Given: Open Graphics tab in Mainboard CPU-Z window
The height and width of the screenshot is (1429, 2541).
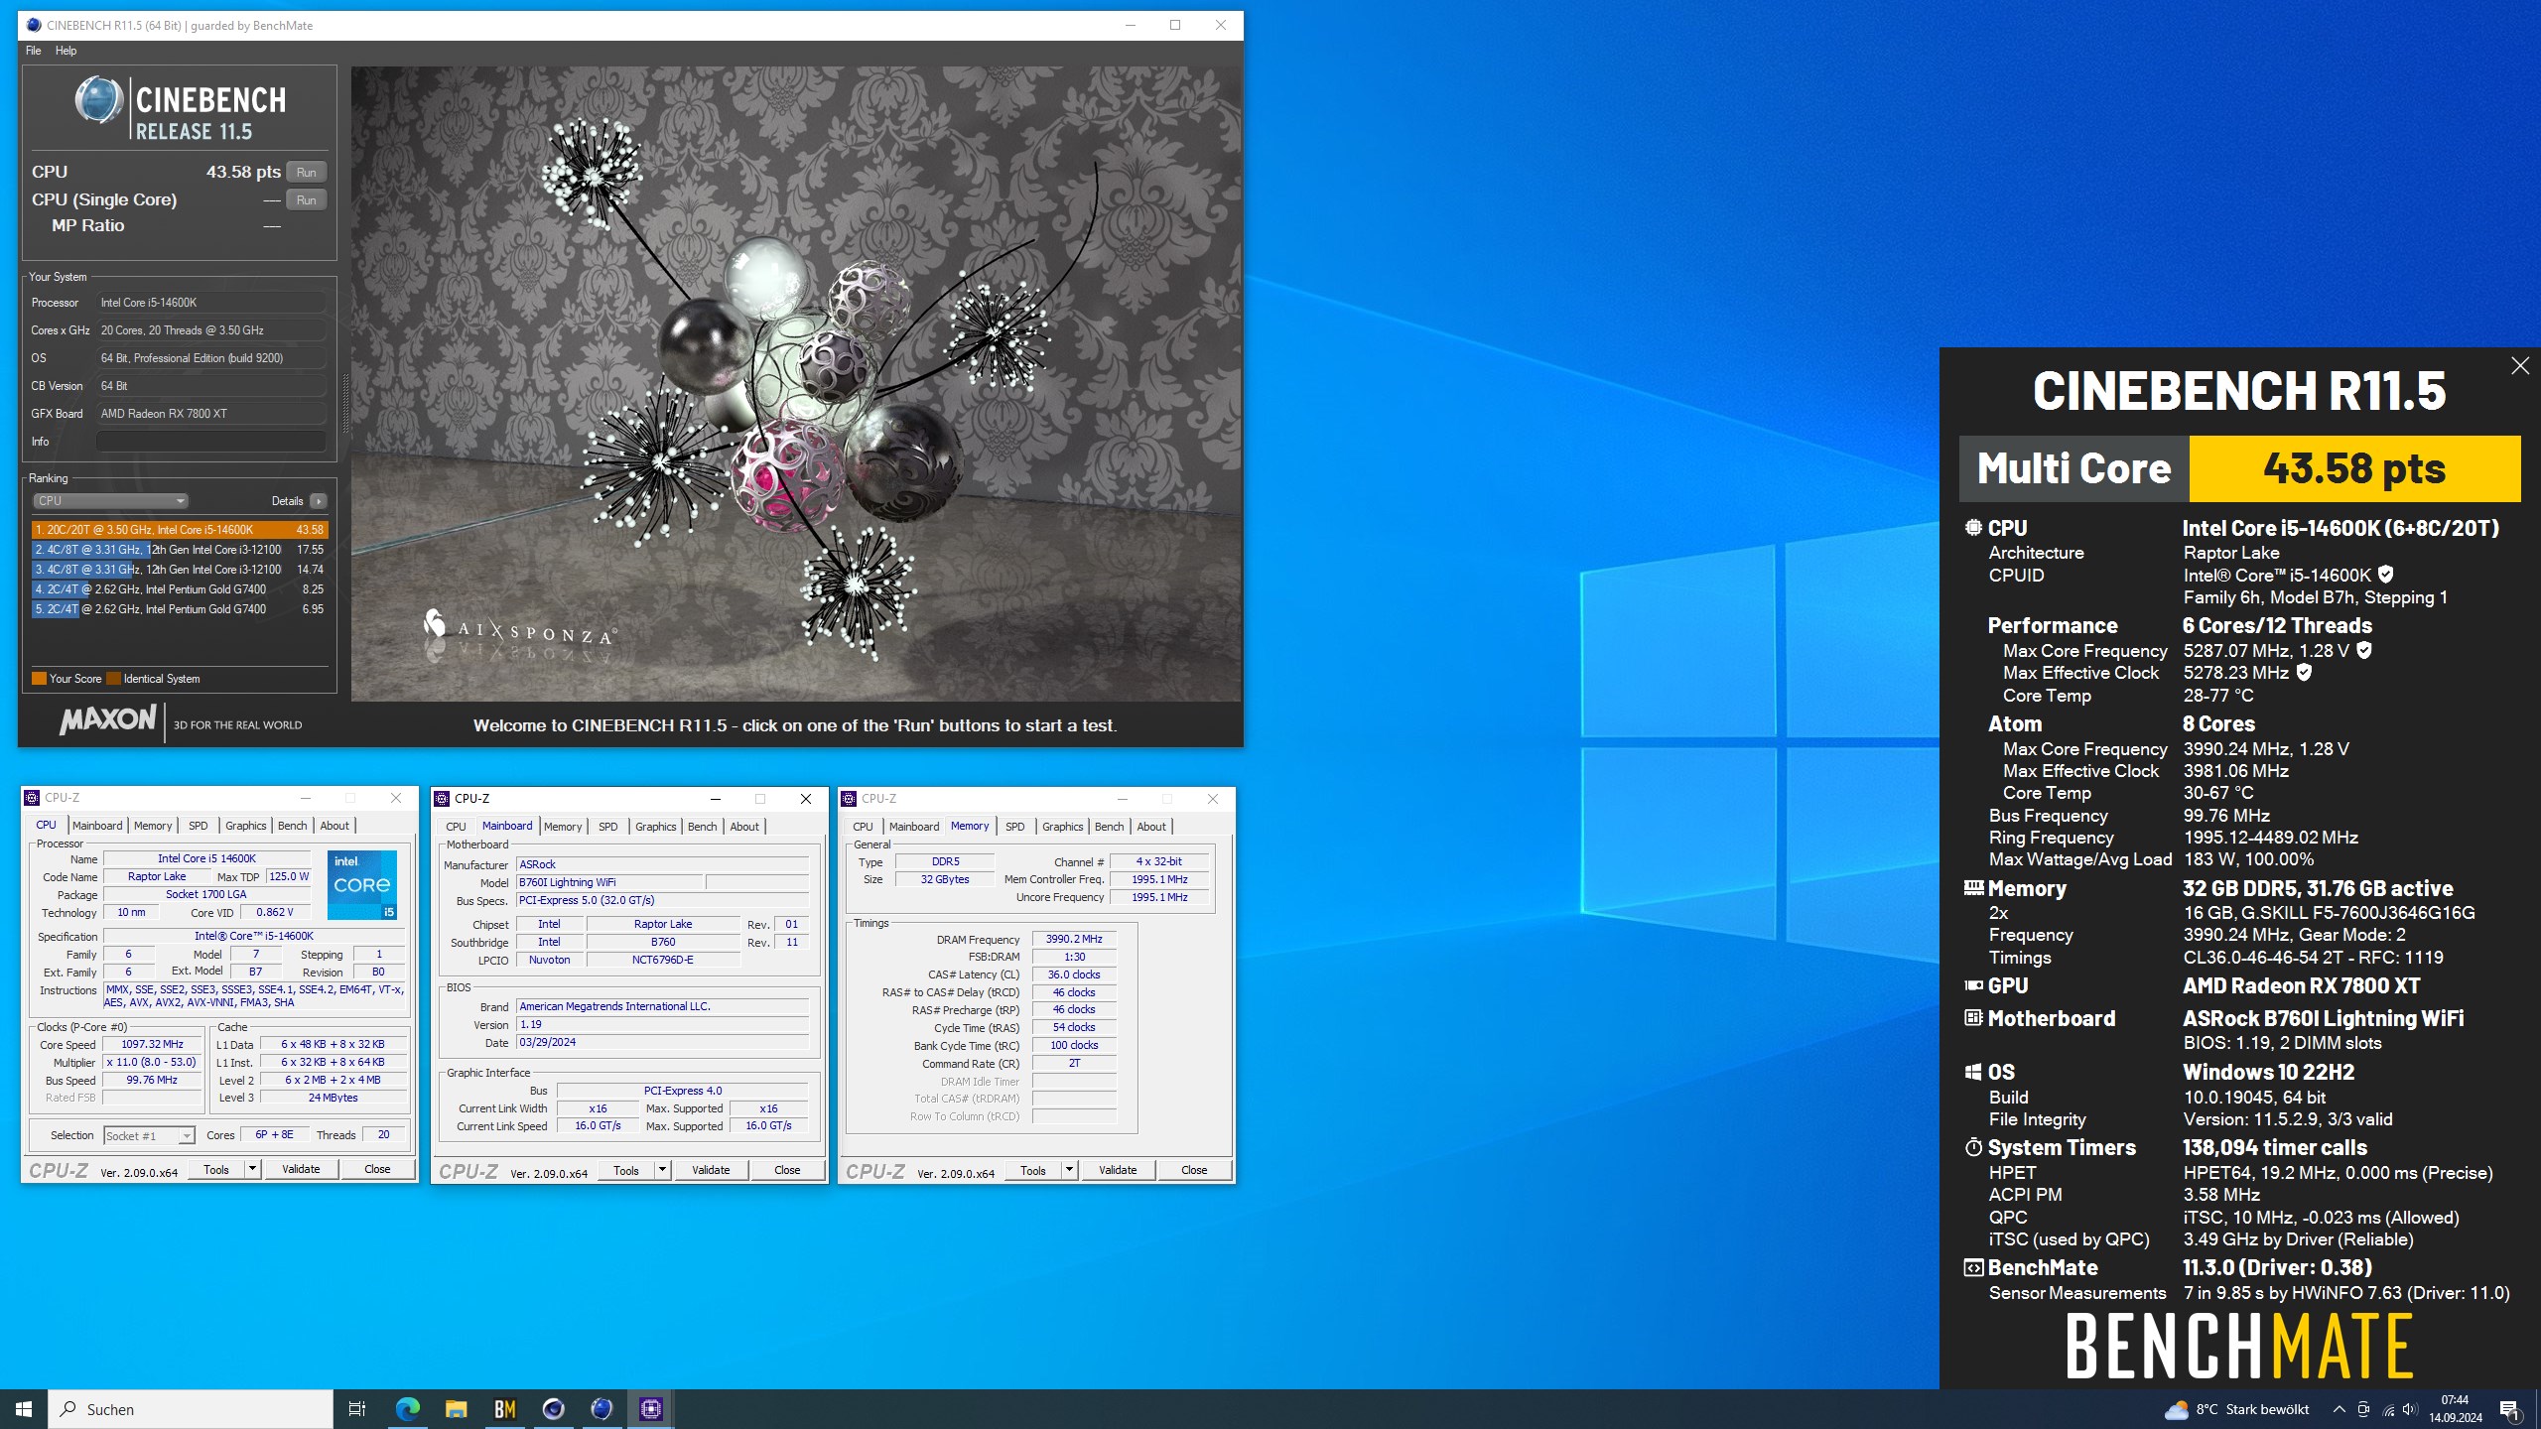Looking at the screenshot, I should click(x=655, y=827).
